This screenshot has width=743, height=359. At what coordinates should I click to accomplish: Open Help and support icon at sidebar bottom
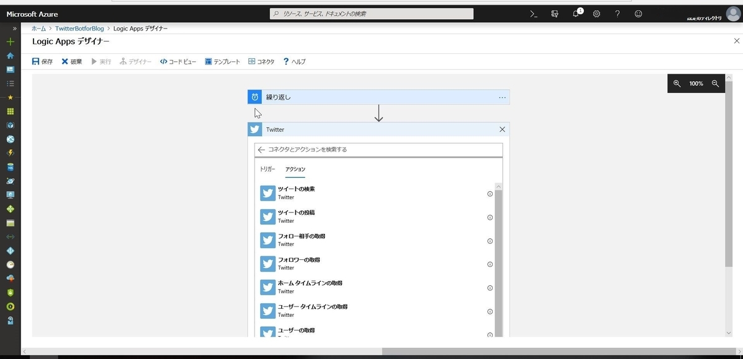click(10, 321)
